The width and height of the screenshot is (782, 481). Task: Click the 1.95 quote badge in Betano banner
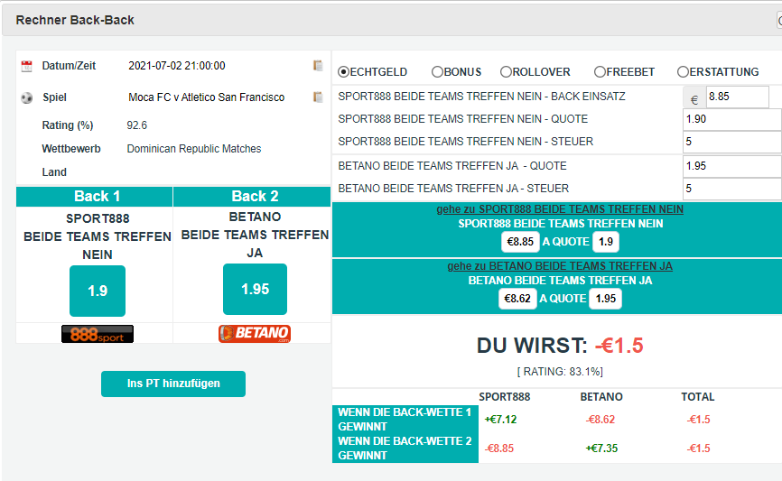point(605,299)
